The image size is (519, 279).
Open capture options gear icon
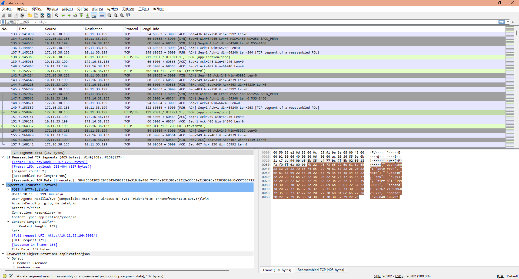[x=22, y=15]
